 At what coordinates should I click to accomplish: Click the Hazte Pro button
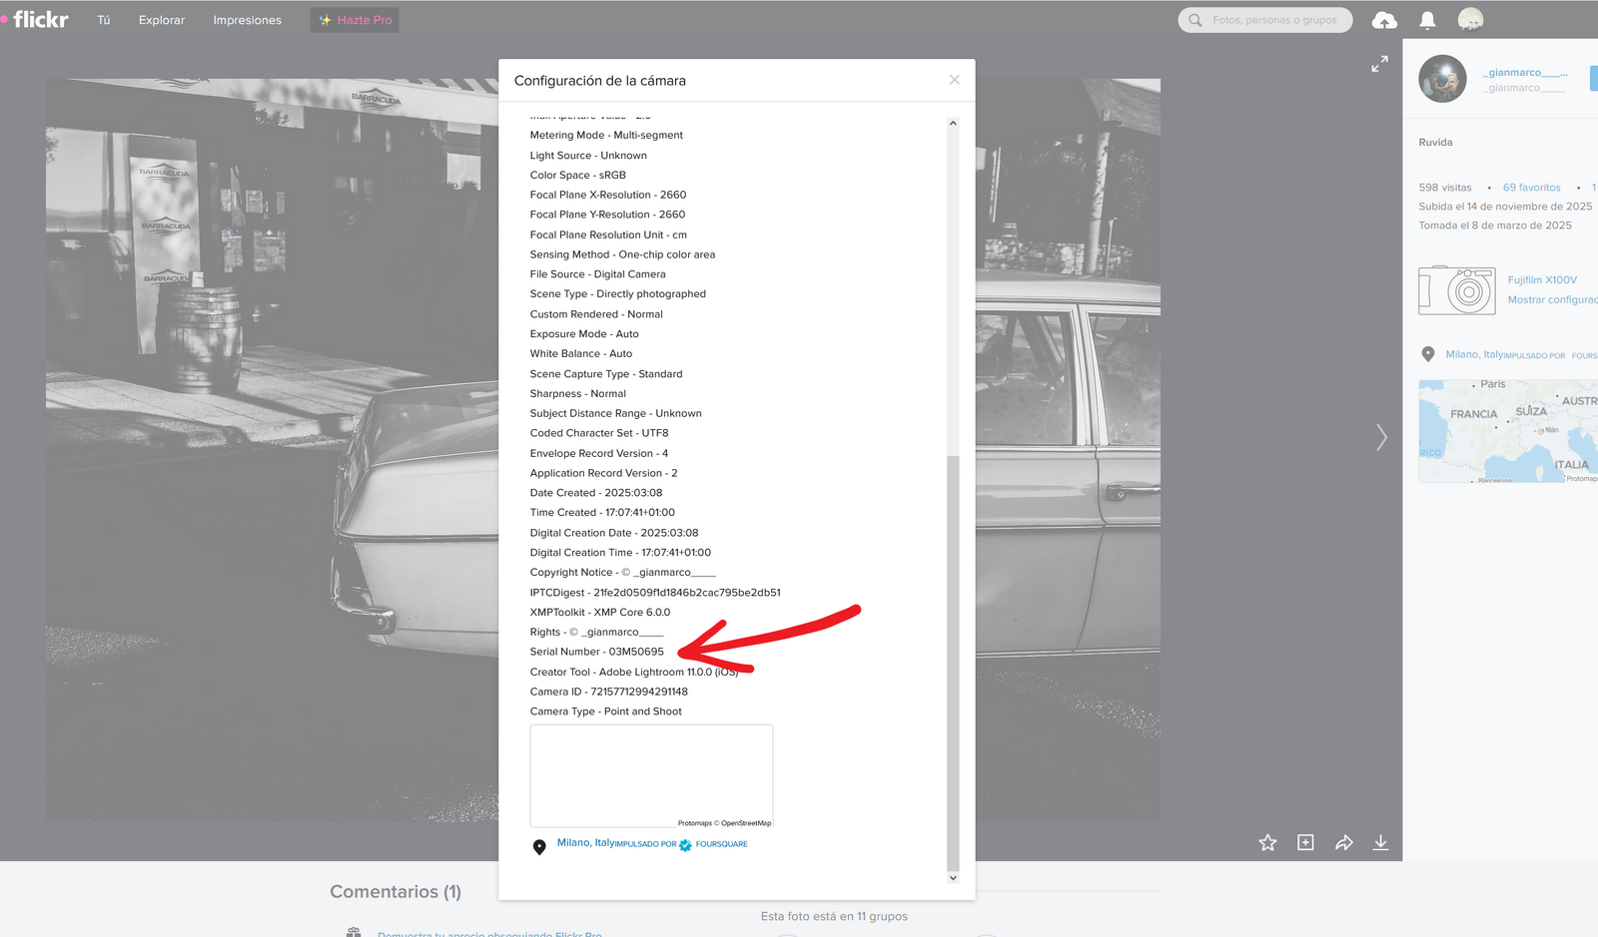click(x=355, y=20)
